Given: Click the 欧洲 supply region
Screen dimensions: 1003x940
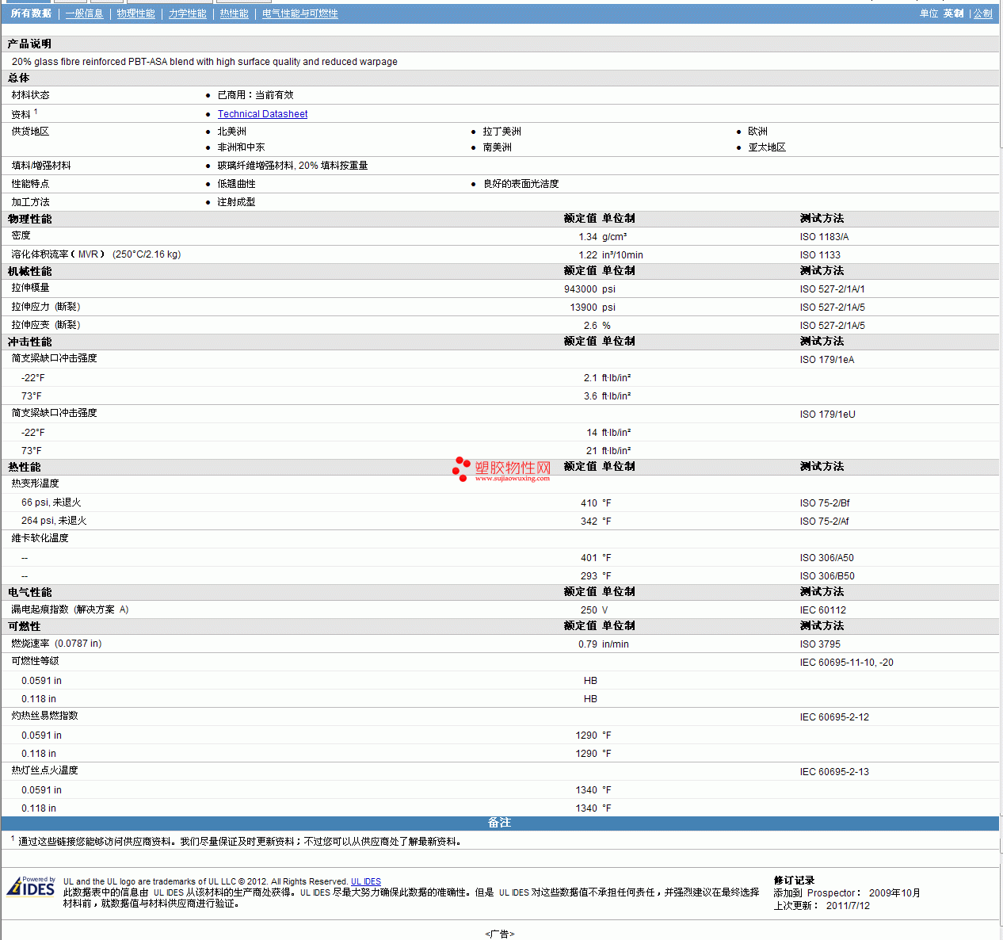Looking at the screenshot, I should click(758, 132).
